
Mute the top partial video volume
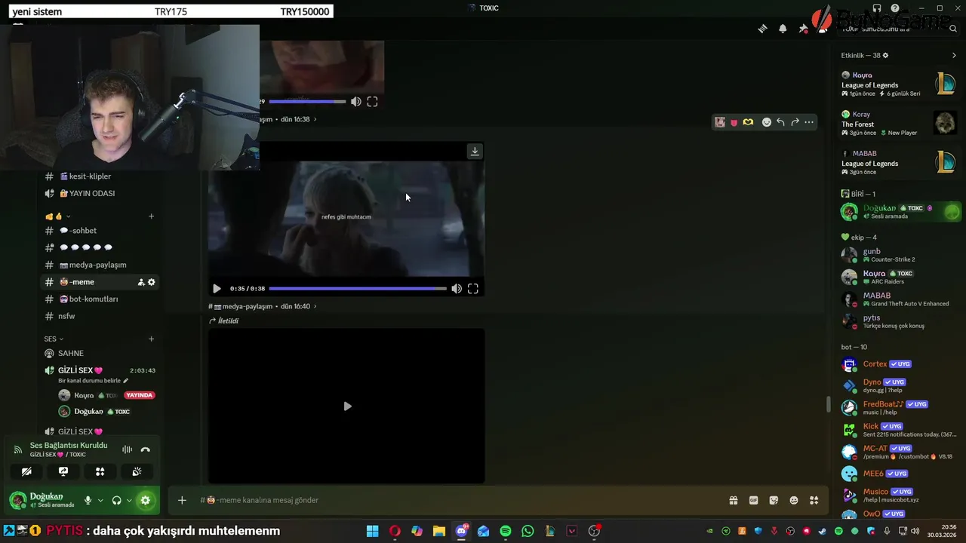click(355, 102)
